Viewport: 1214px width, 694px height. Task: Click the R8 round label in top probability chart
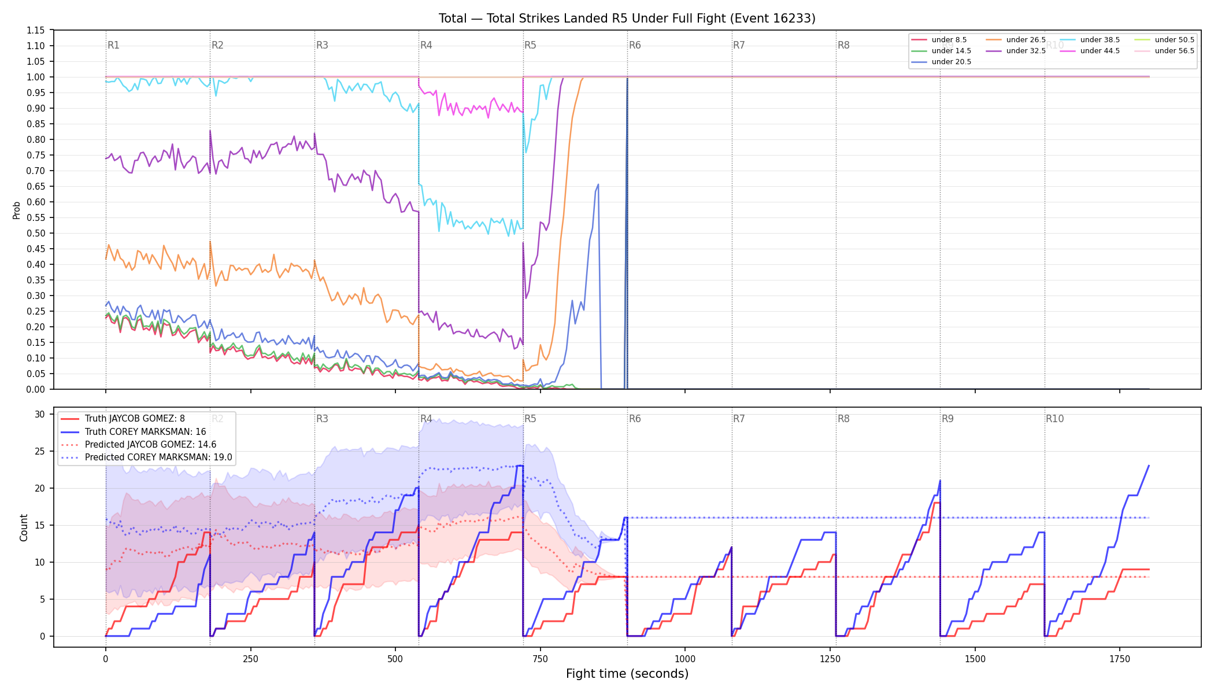click(843, 45)
